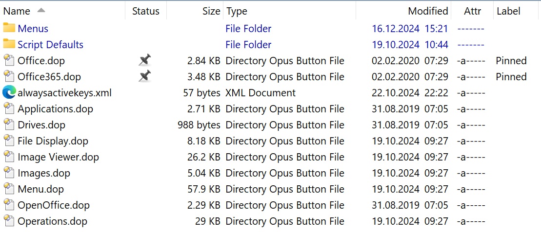541x232 pixels.
Task: Select the Images.dop file entry
Action: point(44,173)
